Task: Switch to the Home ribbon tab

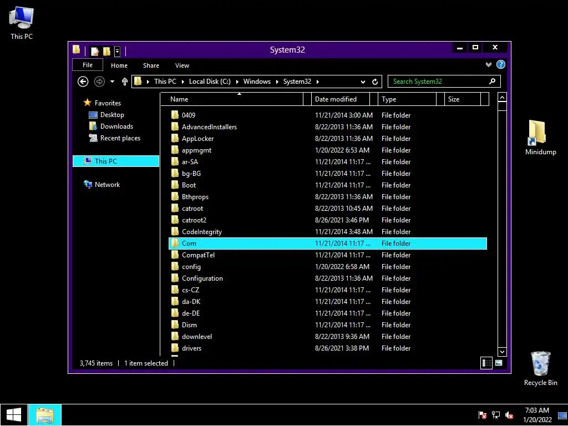Action: pyautogui.click(x=119, y=65)
